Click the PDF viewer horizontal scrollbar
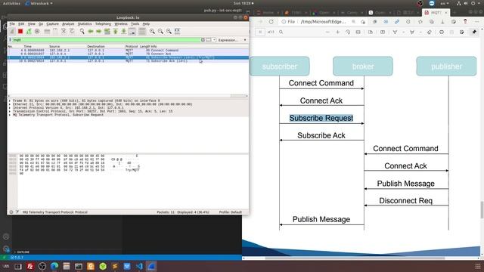Screen dimensions: 484x272 355,258
